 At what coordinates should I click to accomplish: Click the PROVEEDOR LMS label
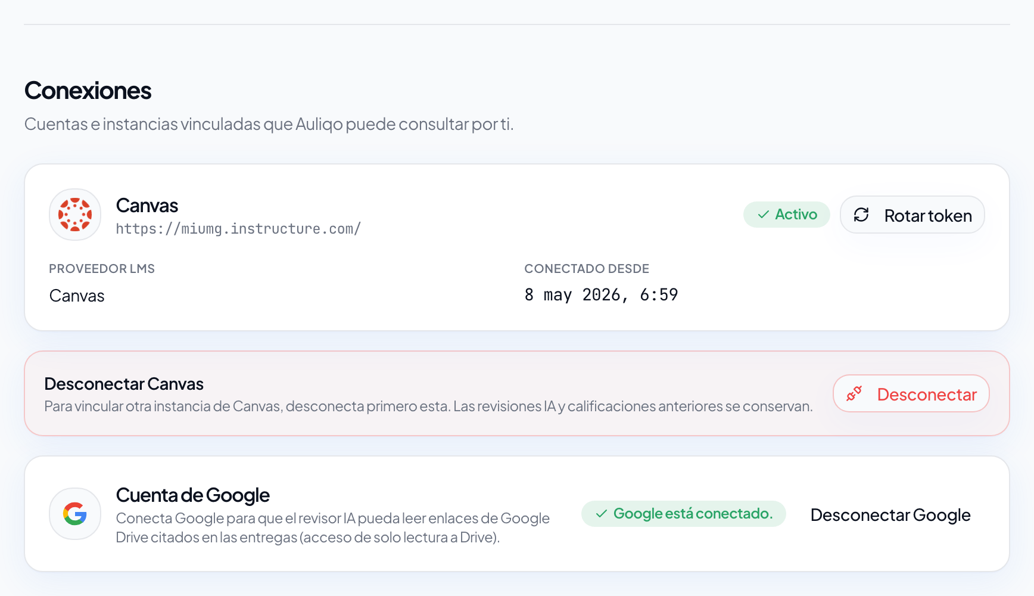(x=102, y=269)
